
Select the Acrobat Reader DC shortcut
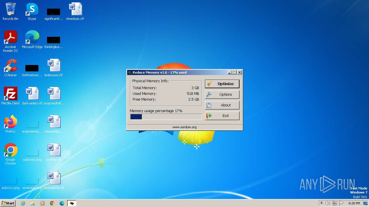(x=10, y=41)
